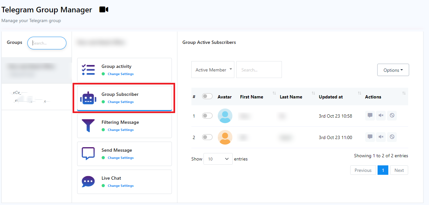Click the video camera tutorial icon
Screen dimensions: 429x205
point(104,10)
